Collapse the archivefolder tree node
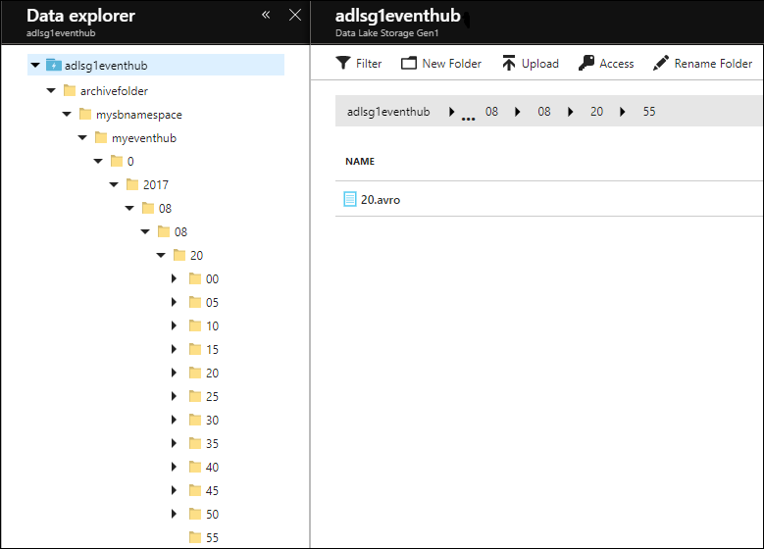Viewport: 764px width, 549px height. 51,90
